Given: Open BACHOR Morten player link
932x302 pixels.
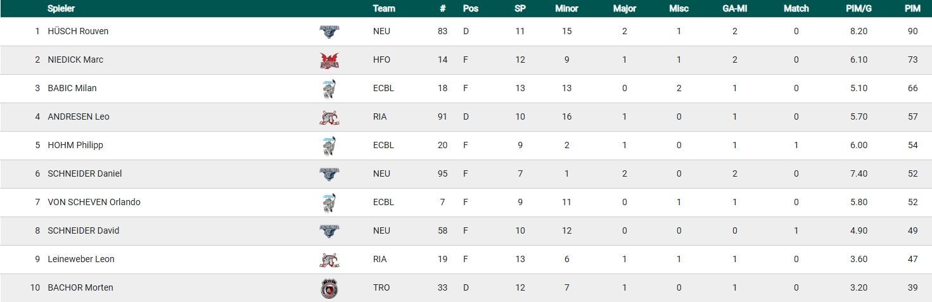Looking at the screenshot, I should tap(80, 287).
